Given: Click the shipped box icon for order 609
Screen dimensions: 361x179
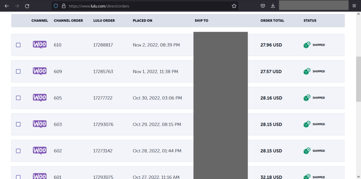Looking at the screenshot, I should pyautogui.click(x=307, y=71).
